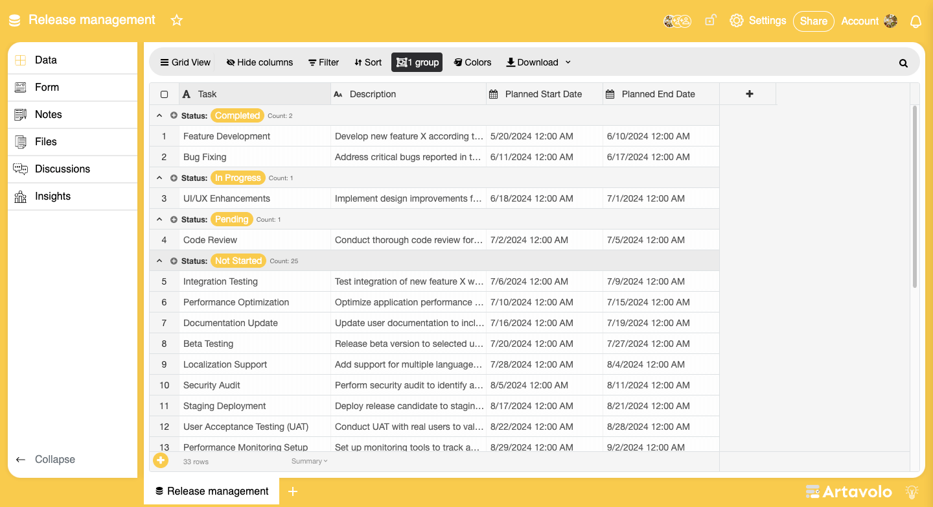Open the Data section in sidebar
Image resolution: width=933 pixels, height=507 pixels.
73,60
